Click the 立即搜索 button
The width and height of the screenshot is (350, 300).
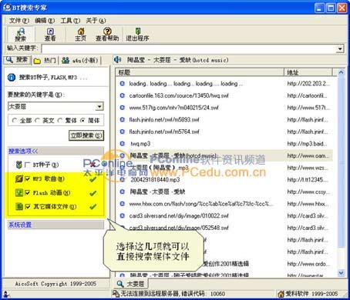[86, 135]
